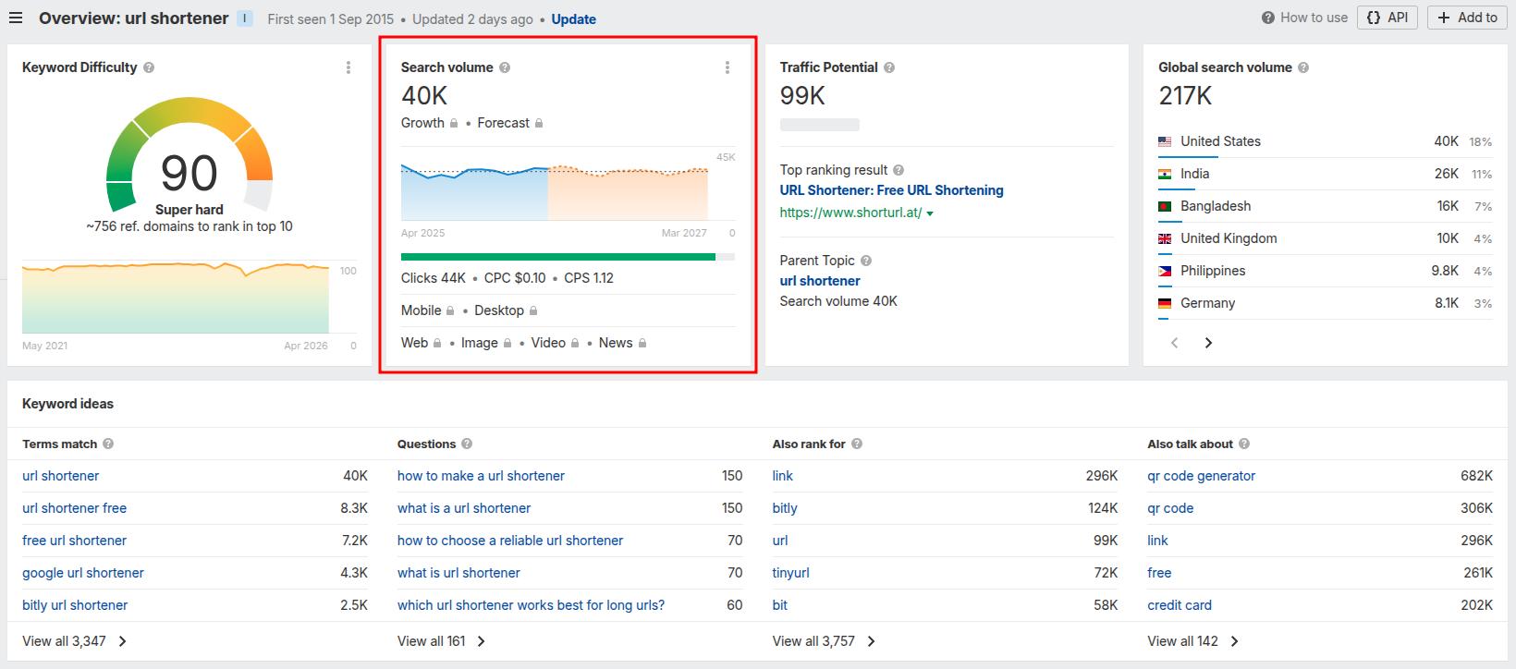Click the United States country row
1516x669 pixels.
tap(1326, 141)
